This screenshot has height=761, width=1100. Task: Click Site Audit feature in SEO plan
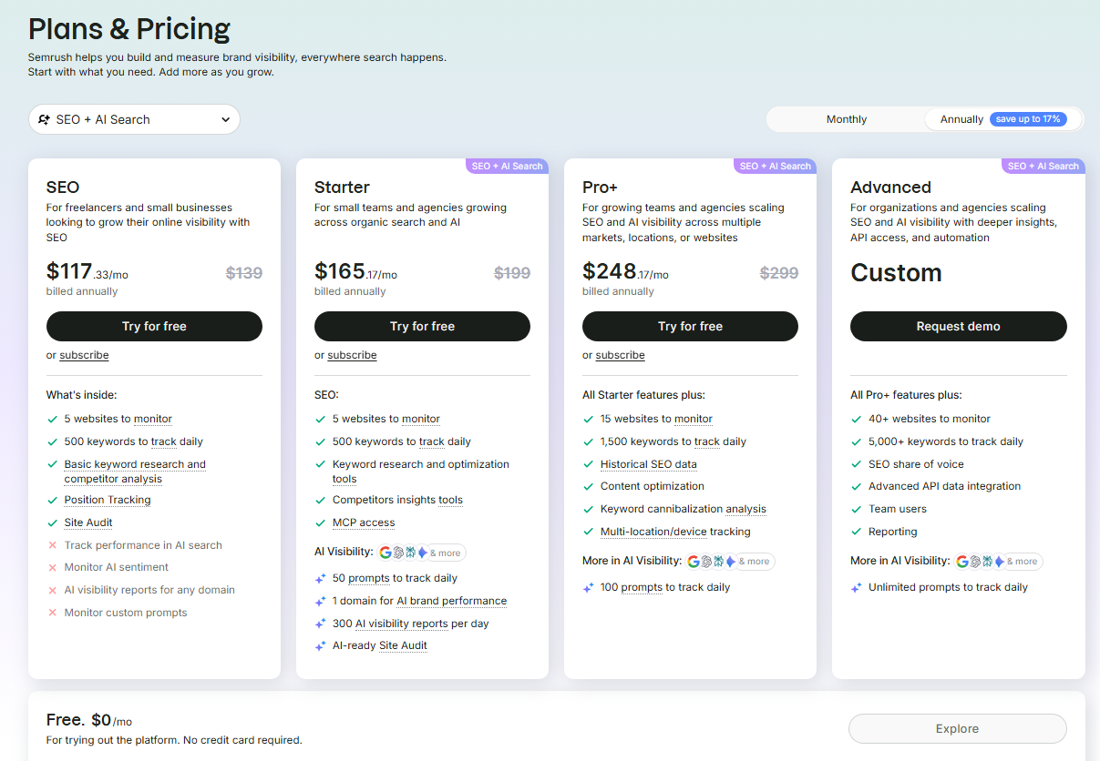tap(88, 523)
